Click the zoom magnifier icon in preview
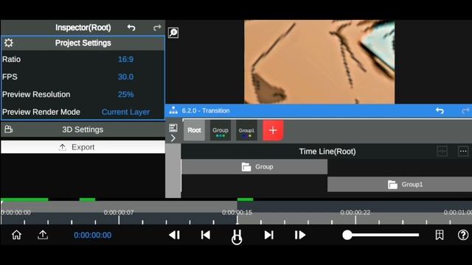 pyautogui.click(x=173, y=32)
